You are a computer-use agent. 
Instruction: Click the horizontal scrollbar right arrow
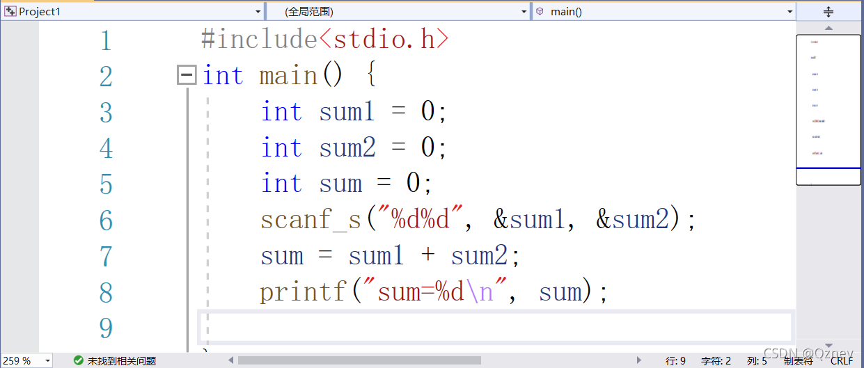(639, 360)
